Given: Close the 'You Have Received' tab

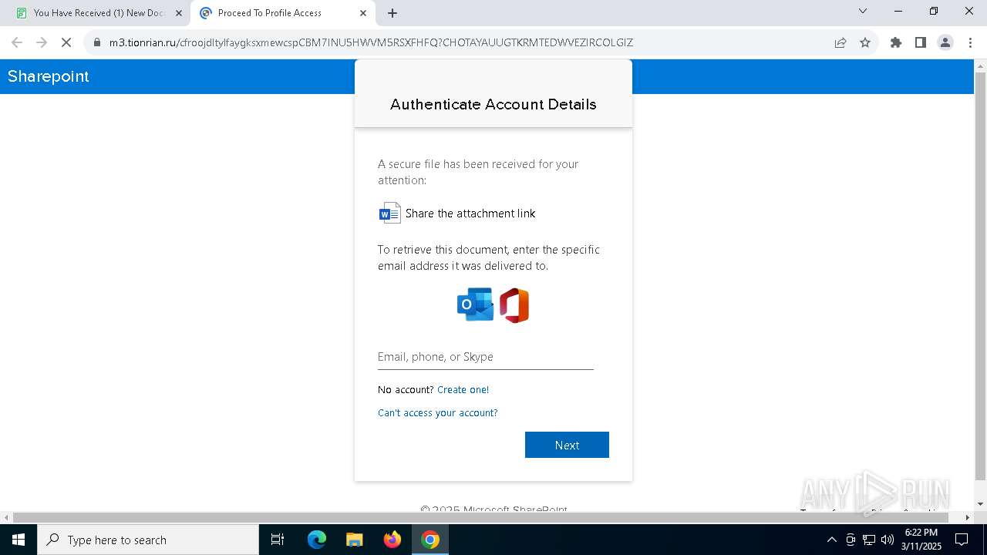Looking at the screenshot, I should point(179,13).
